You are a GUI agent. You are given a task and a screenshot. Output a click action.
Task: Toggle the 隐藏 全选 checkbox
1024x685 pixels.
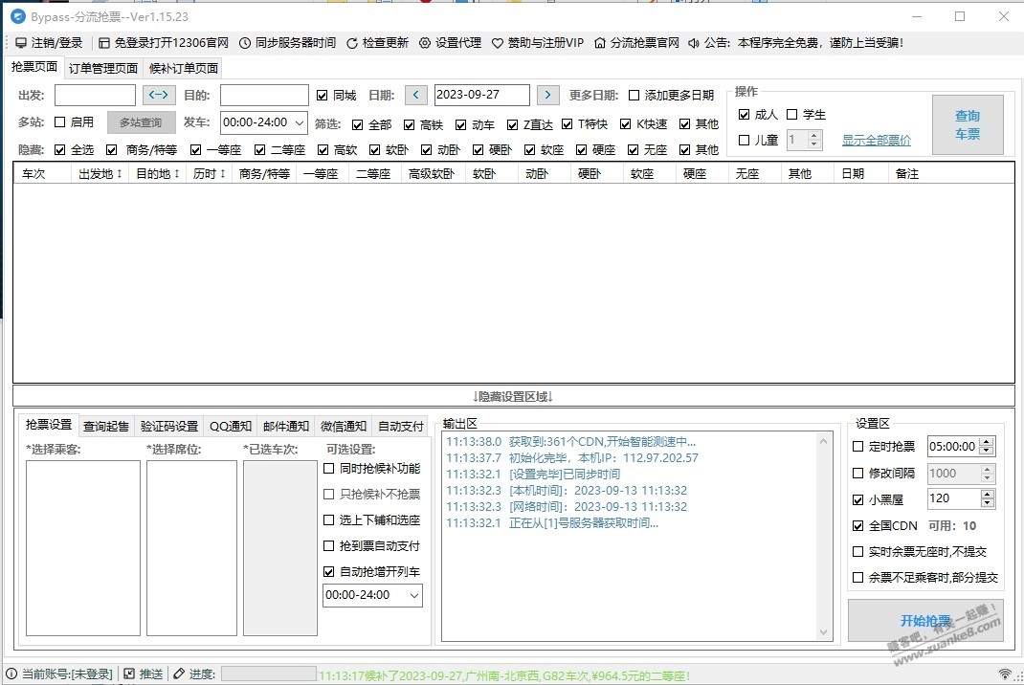click(60, 150)
